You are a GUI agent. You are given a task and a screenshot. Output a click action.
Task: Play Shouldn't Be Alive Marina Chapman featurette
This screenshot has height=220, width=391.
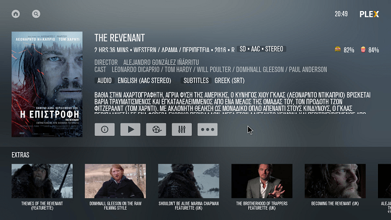pyautogui.click(x=189, y=181)
